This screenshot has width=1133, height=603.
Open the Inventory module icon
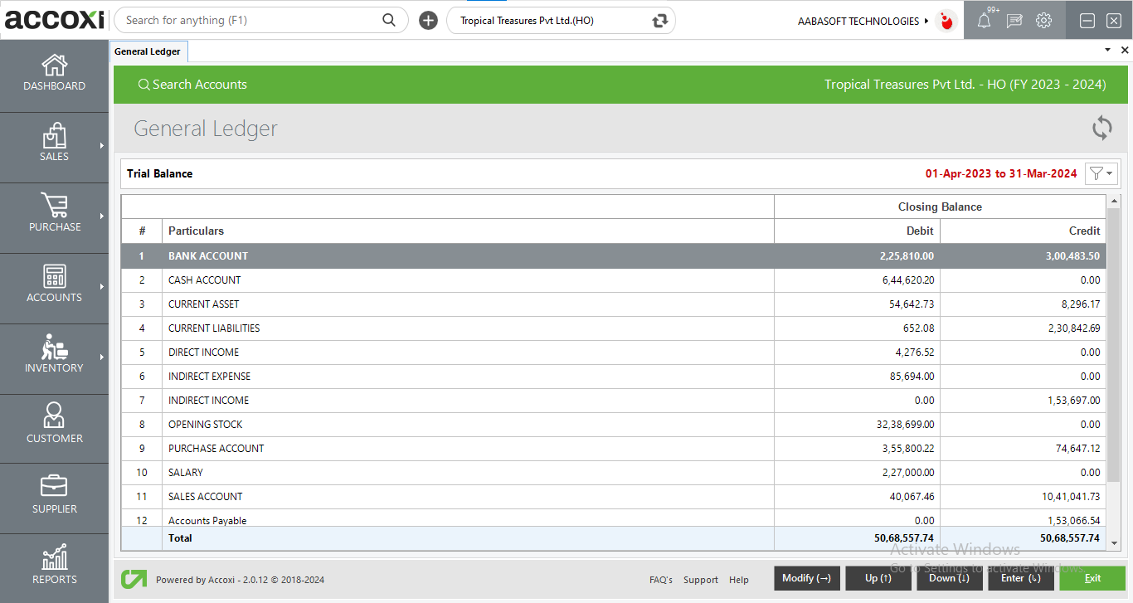[x=54, y=347]
